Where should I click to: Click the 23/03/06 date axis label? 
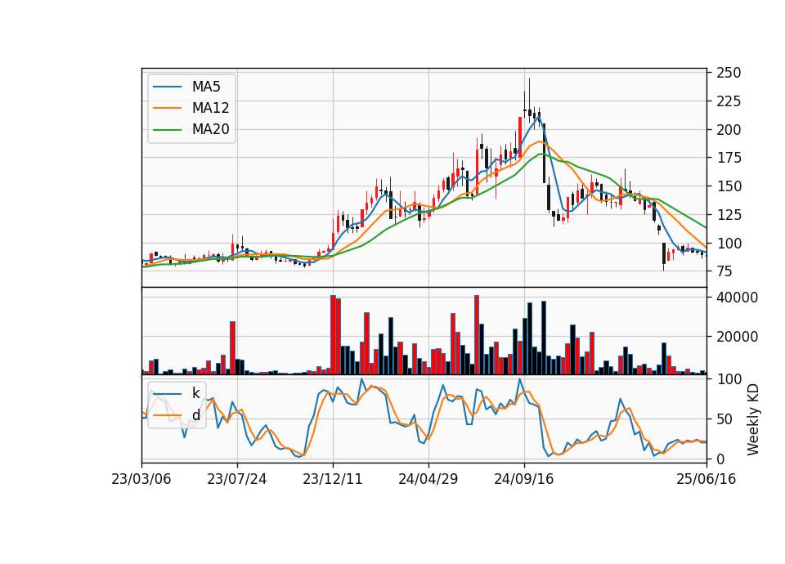pyautogui.click(x=141, y=479)
